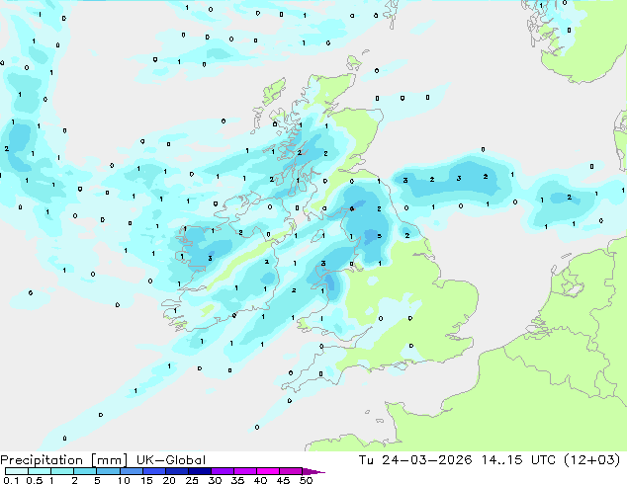
Task: Click the 40–45 mm magenta legend swatch
Action: (x=267, y=471)
